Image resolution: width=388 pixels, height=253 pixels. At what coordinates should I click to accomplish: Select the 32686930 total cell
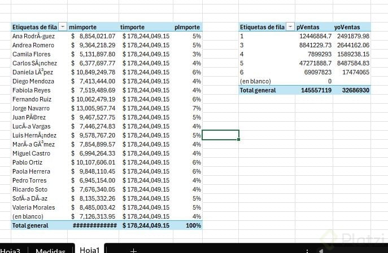tap(352, 90)
